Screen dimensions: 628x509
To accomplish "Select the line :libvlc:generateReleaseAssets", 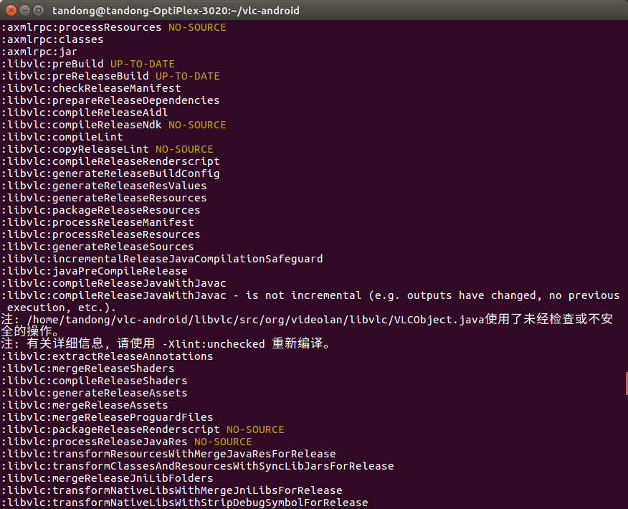I will coord(94,393).
